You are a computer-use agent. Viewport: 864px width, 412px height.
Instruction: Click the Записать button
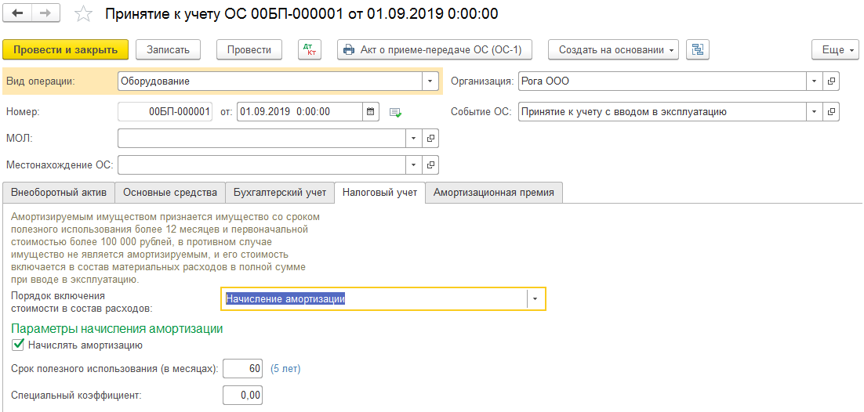click(x=168, y=49)
